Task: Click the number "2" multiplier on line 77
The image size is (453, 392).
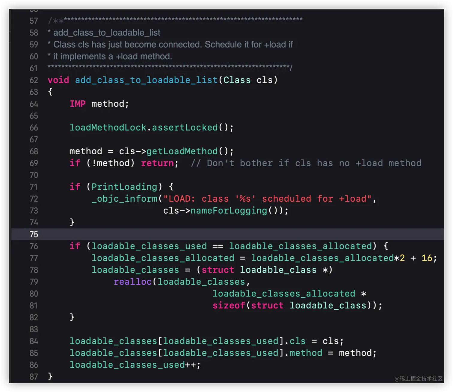Action: [402, 258]
